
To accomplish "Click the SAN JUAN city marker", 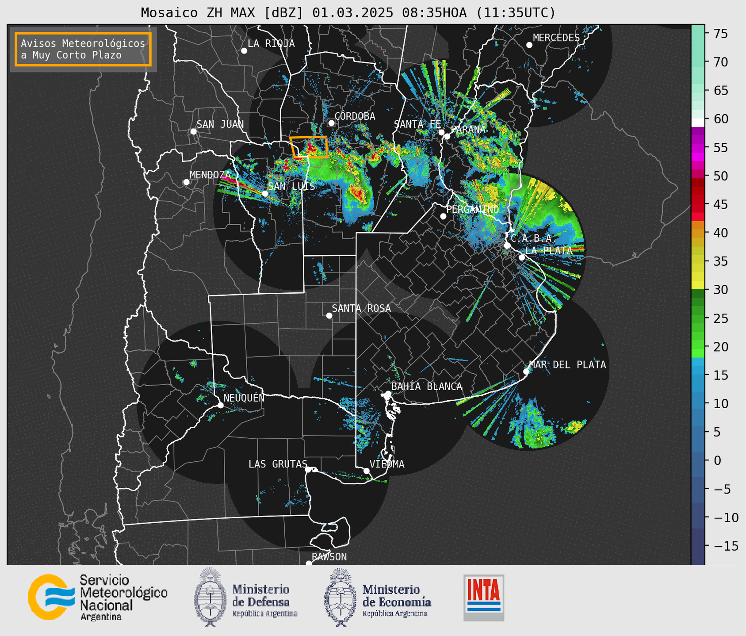I will tap(193, 131).
